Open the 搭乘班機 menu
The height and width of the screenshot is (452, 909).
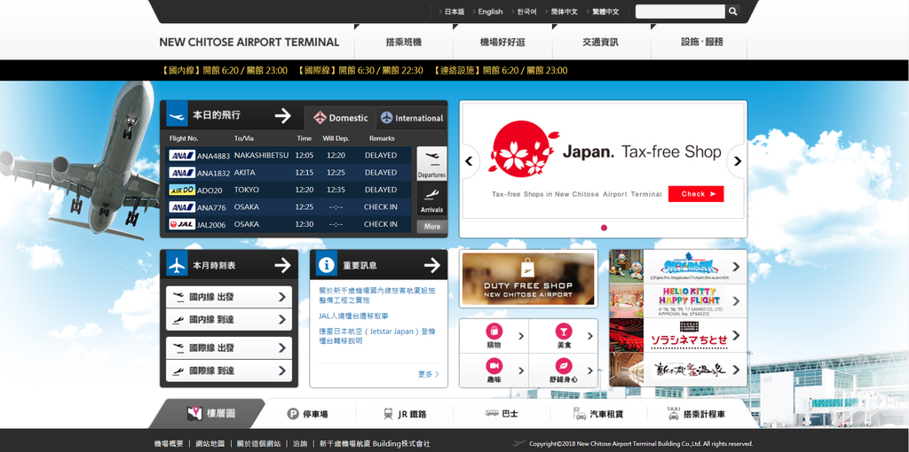pos(404,42)
